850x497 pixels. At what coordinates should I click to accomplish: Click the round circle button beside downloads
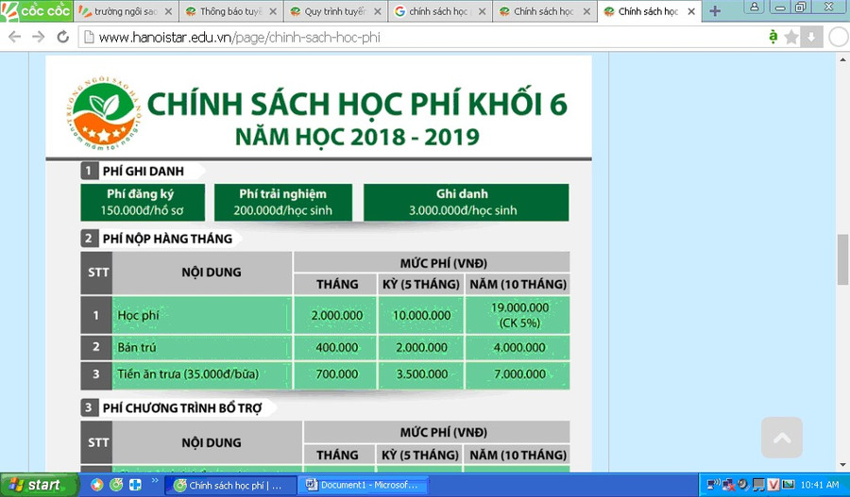tap(839, 38)
